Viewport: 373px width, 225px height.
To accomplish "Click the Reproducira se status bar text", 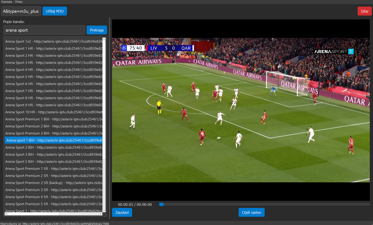I will tap(55, 224).
